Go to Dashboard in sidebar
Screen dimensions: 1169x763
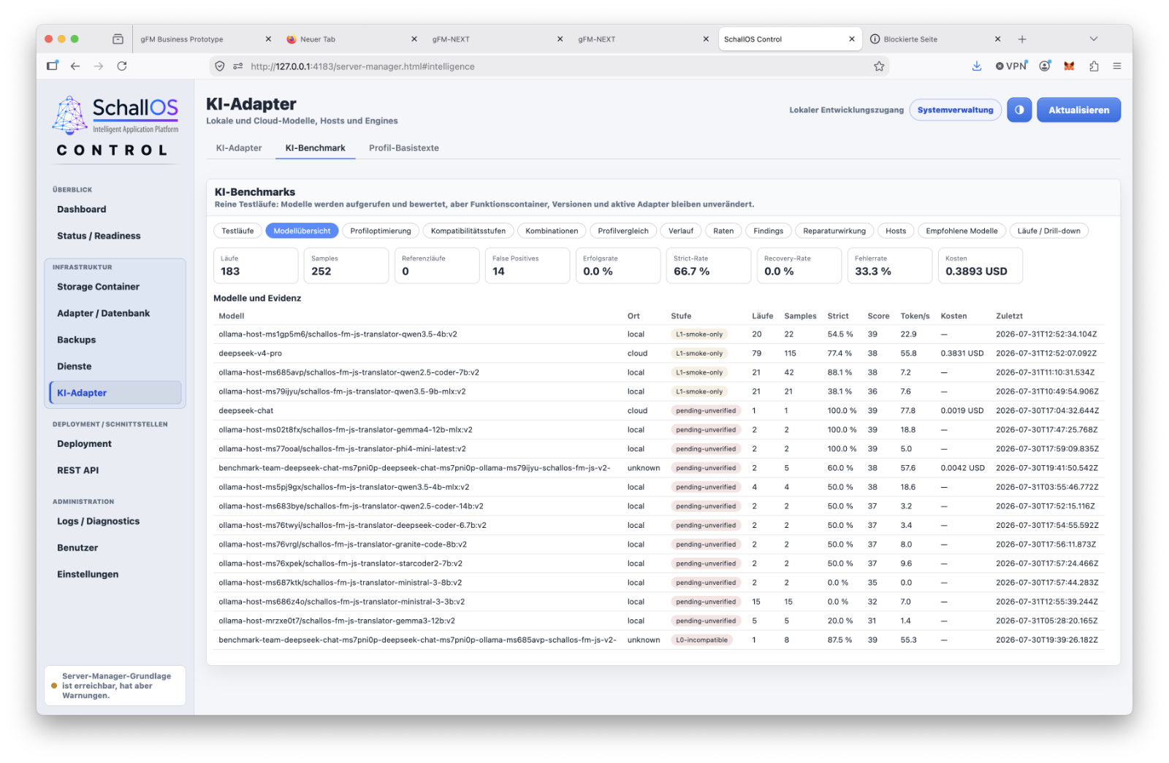pyautogui.click(x=82, y=209)
